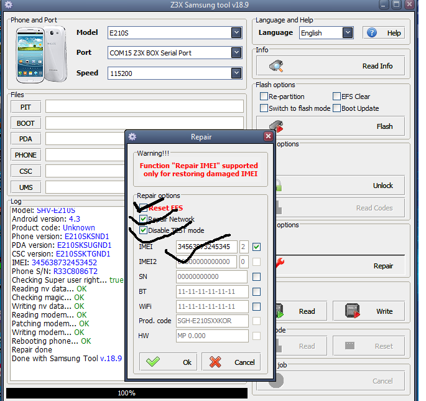Screen dimensions: 426x401
Task: Check Switch to flash mode option
Action: click(264, 108)
